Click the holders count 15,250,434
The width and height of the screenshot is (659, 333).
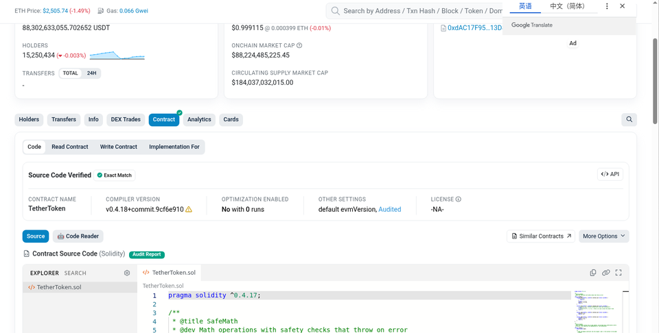(x=38, y=56)
